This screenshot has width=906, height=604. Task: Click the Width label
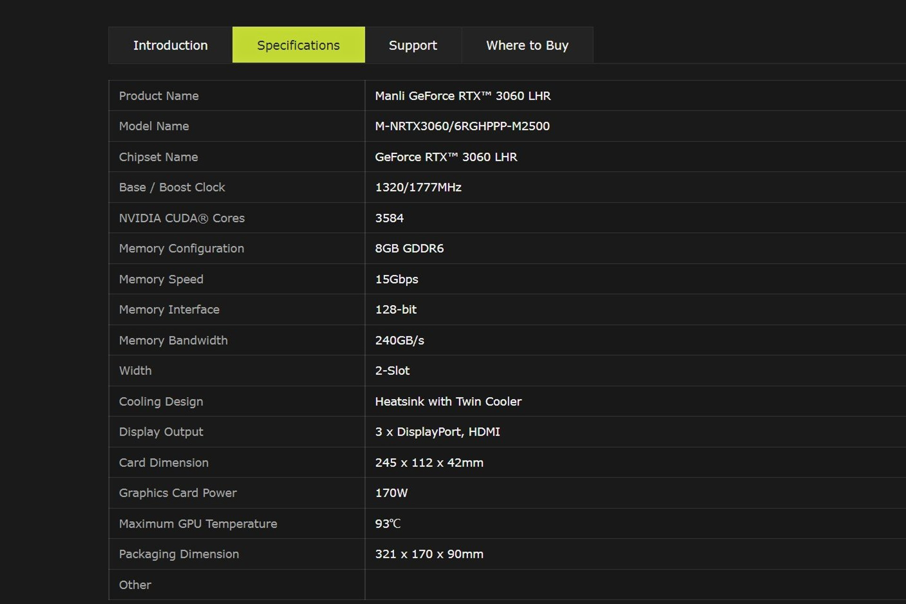pyautogui.click(x=135, y=370)
